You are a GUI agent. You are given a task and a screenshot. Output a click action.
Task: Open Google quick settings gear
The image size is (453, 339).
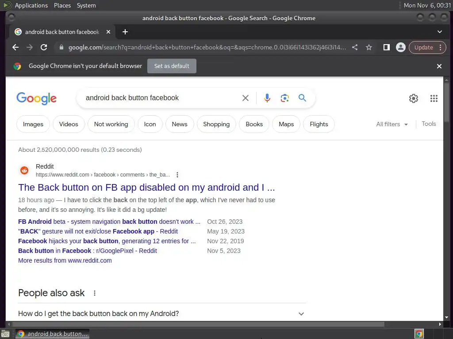[x=414, y=98]
